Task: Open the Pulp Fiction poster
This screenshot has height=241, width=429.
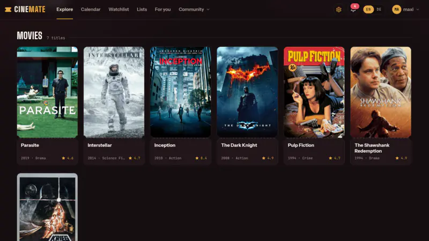Action: point(314,92)
